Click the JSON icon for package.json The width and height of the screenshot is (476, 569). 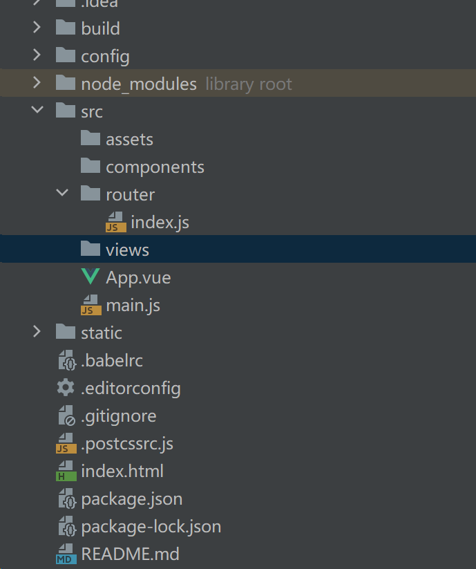(66, 498)
